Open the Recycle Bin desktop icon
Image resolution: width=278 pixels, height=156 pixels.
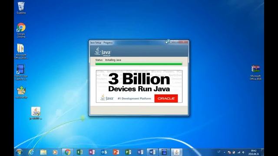click(21, 8)
